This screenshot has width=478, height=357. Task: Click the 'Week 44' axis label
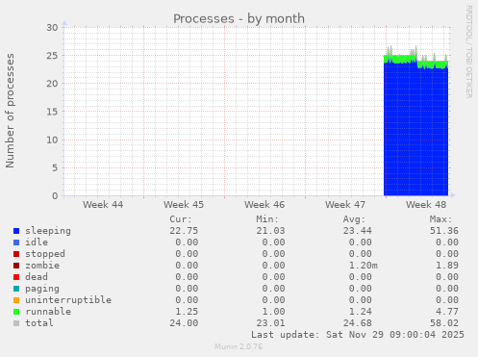pos(103,205)
